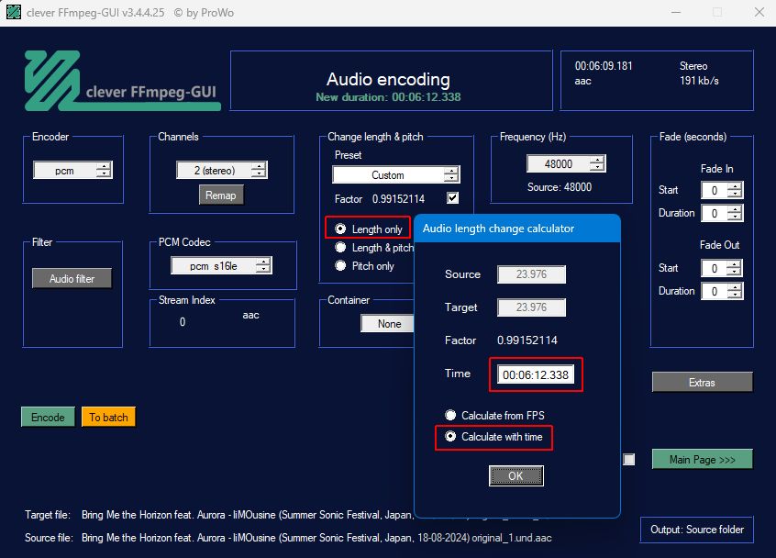Viewport: 776px width, 558px height.
Task: Click the calculator Target FPS field
Action: click(531, 307)
